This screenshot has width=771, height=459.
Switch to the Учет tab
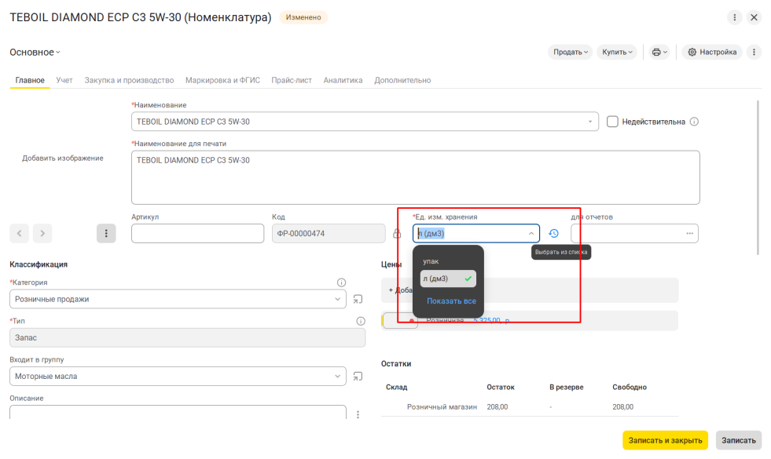64,80
